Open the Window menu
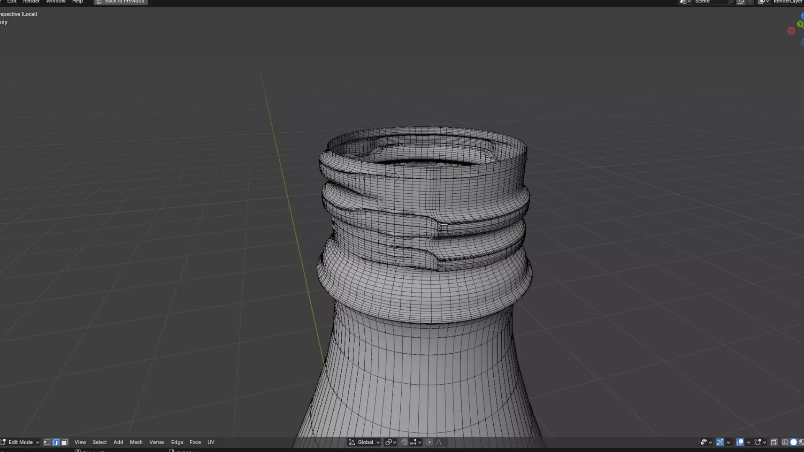The image size is (804, 452). pos(56,2)
